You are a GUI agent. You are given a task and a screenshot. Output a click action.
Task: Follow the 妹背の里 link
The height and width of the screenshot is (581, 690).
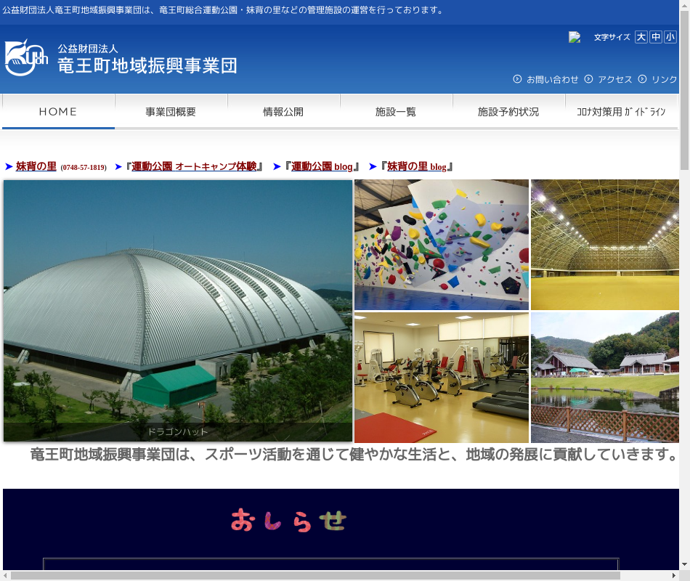pyautogui.click(x=36, y=166)
